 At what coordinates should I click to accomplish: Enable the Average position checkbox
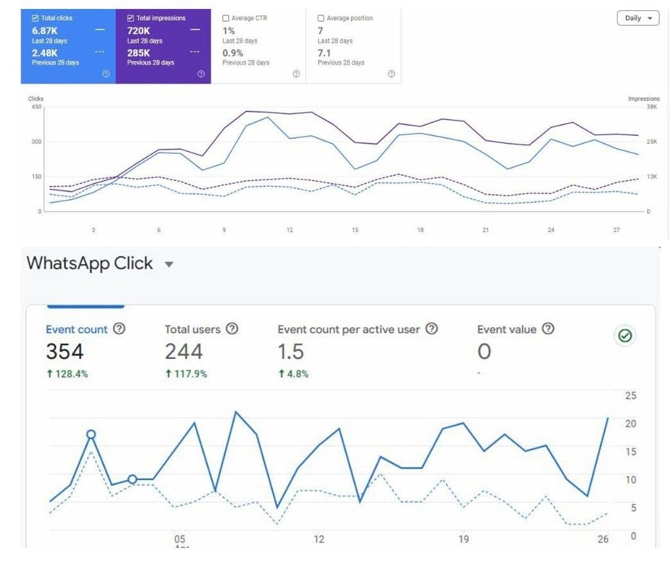(x=321, y=18)
